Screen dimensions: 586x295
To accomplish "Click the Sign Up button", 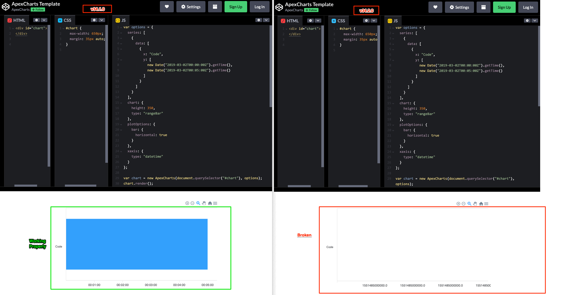I will point(236,7).
